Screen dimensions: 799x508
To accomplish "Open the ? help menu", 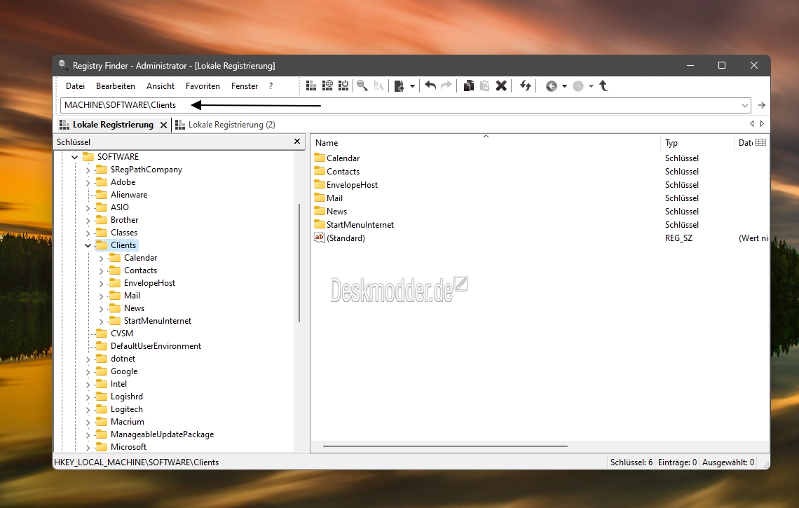I will point(271,86).
